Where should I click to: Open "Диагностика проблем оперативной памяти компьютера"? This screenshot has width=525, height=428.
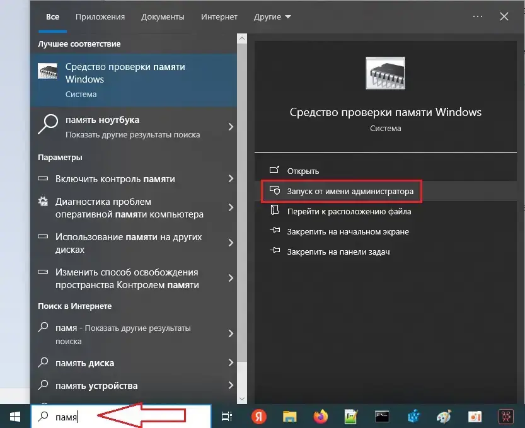(x=134, y=207)
